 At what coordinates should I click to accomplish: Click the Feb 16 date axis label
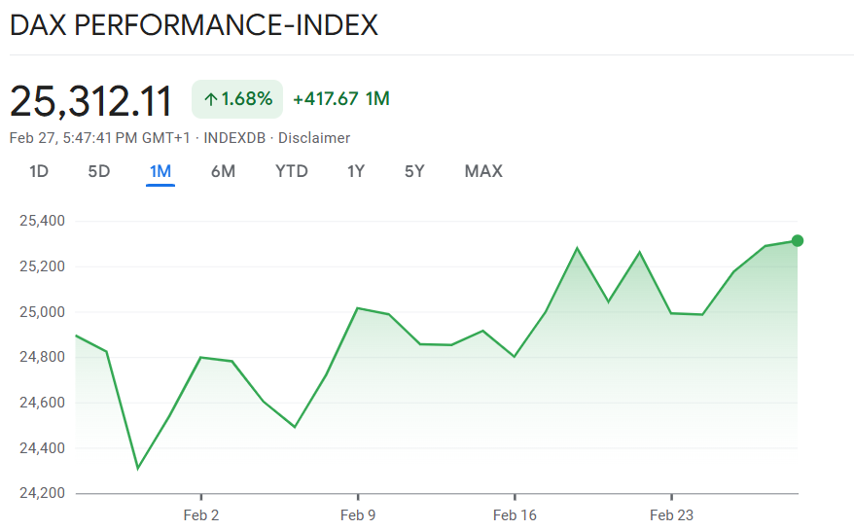point(516,515)
